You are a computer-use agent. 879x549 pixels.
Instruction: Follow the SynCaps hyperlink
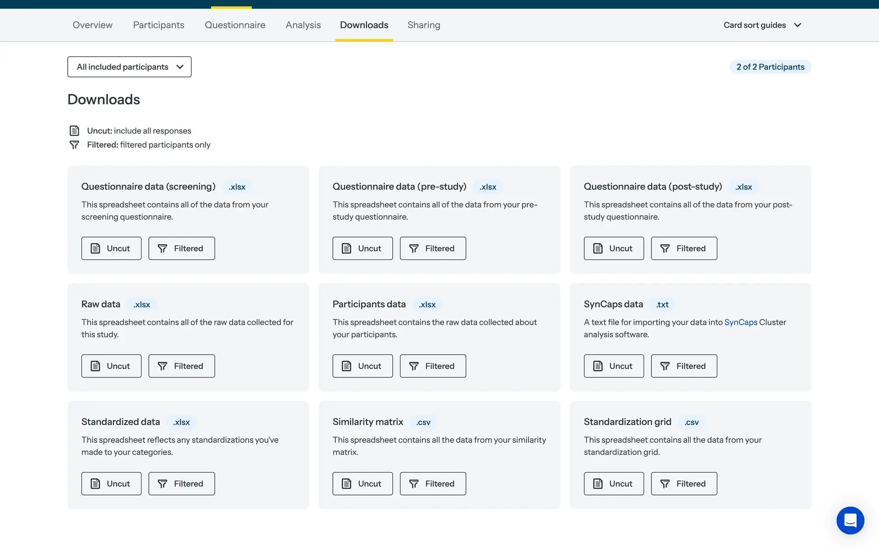tap(740, 322)
